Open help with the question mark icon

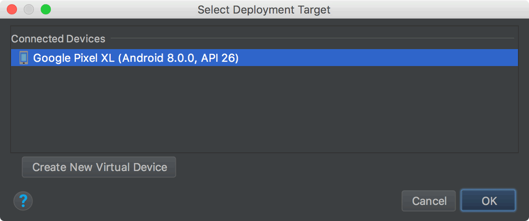[23, 201]
